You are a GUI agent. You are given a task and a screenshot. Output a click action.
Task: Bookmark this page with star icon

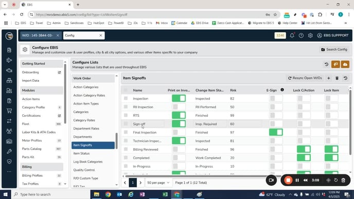(275, 15)
